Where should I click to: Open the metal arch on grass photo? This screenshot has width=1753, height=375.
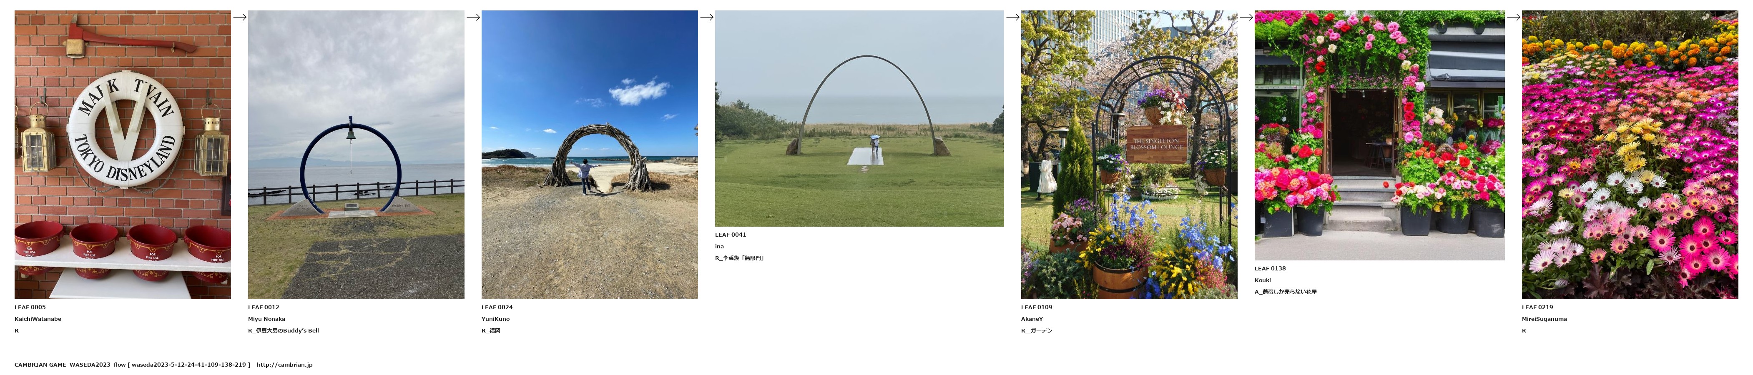859,118
